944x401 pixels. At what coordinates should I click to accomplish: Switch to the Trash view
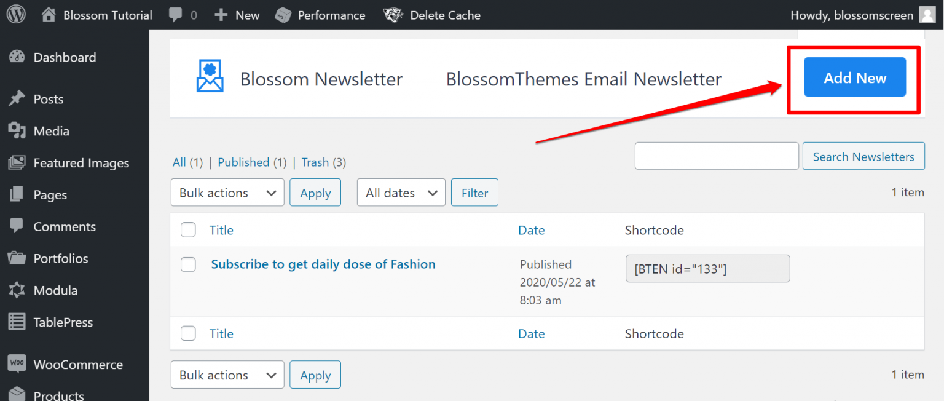point(315,162)
